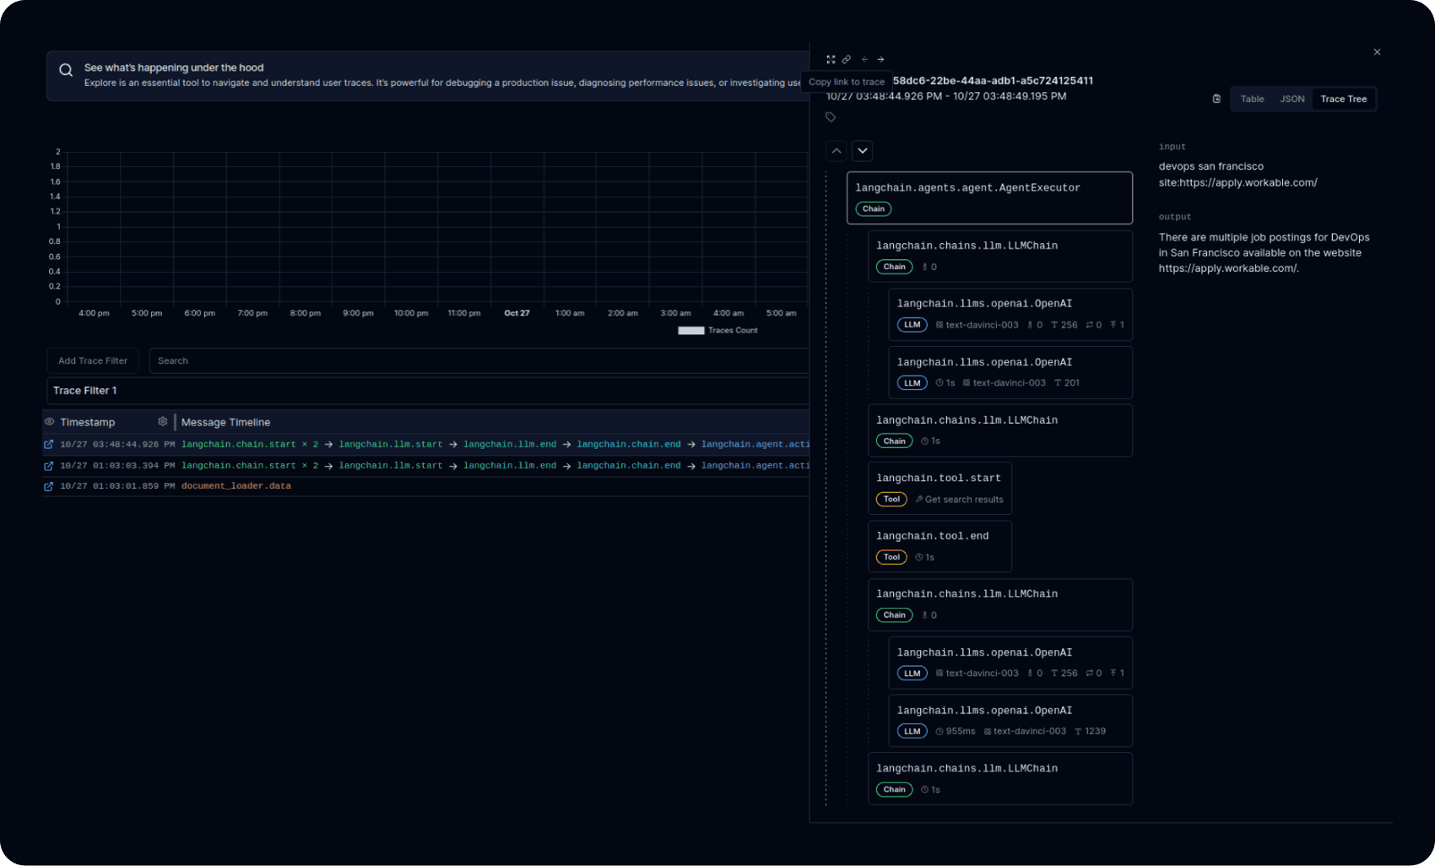This screenshot has width=1435, height=866.
Task: Click the search magnifier icon in banner
Action: pyautogui.click(x=66, y=70)
